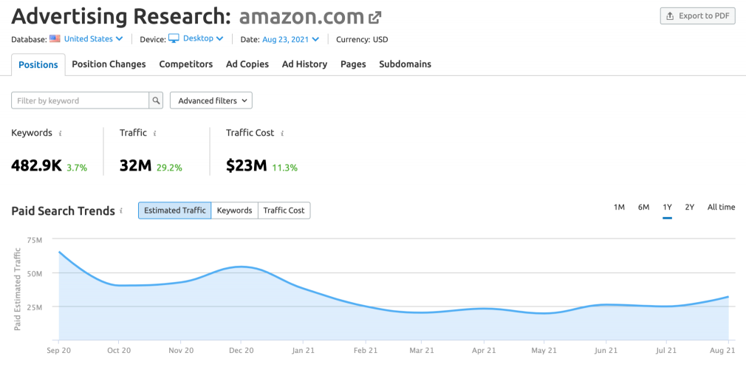Viewport: 746px width, 384px height.
Task: Click info icon next to Traffic
Action: [x=154, y=134]
